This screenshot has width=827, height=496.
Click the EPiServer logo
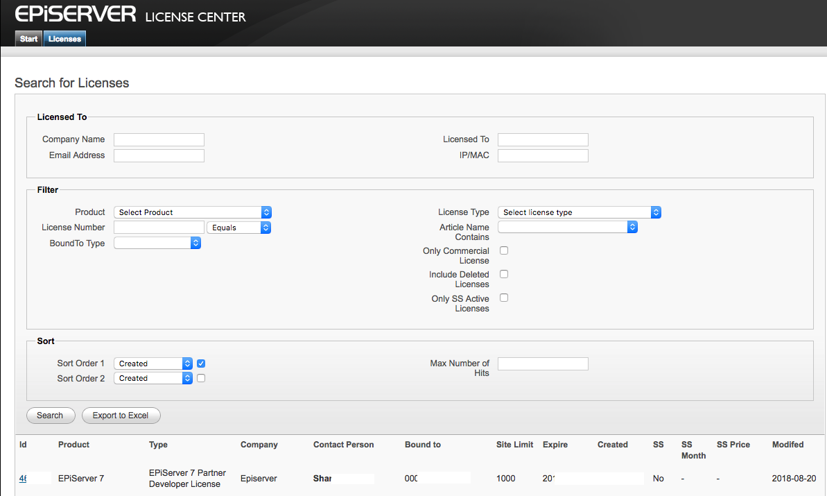pyautogui.click(x=76, y=15)
